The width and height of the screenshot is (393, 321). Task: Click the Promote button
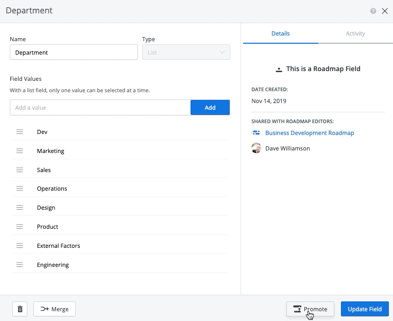[x=310, y=309]
